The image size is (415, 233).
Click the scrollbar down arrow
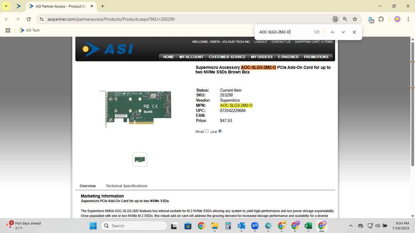413,216
